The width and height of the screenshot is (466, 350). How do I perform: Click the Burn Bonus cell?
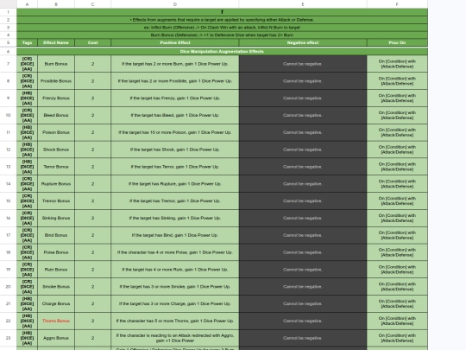[x=56, y=64]
